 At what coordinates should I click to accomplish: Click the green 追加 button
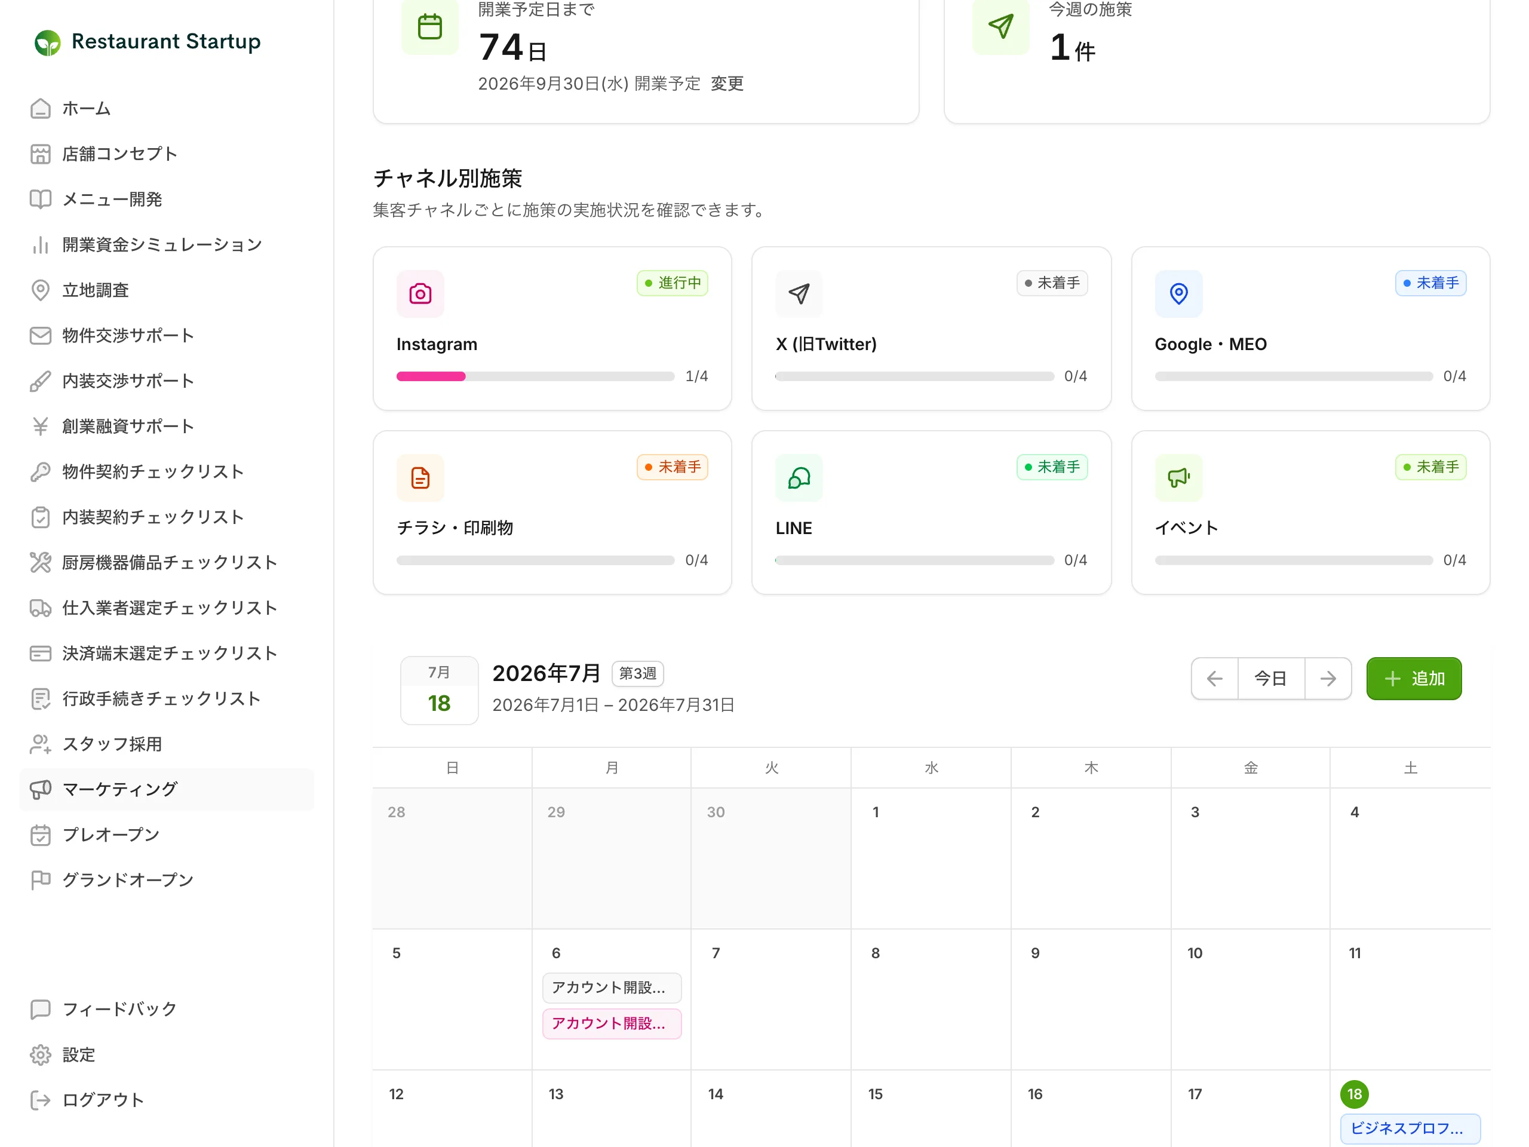(x=1414, y=679)
